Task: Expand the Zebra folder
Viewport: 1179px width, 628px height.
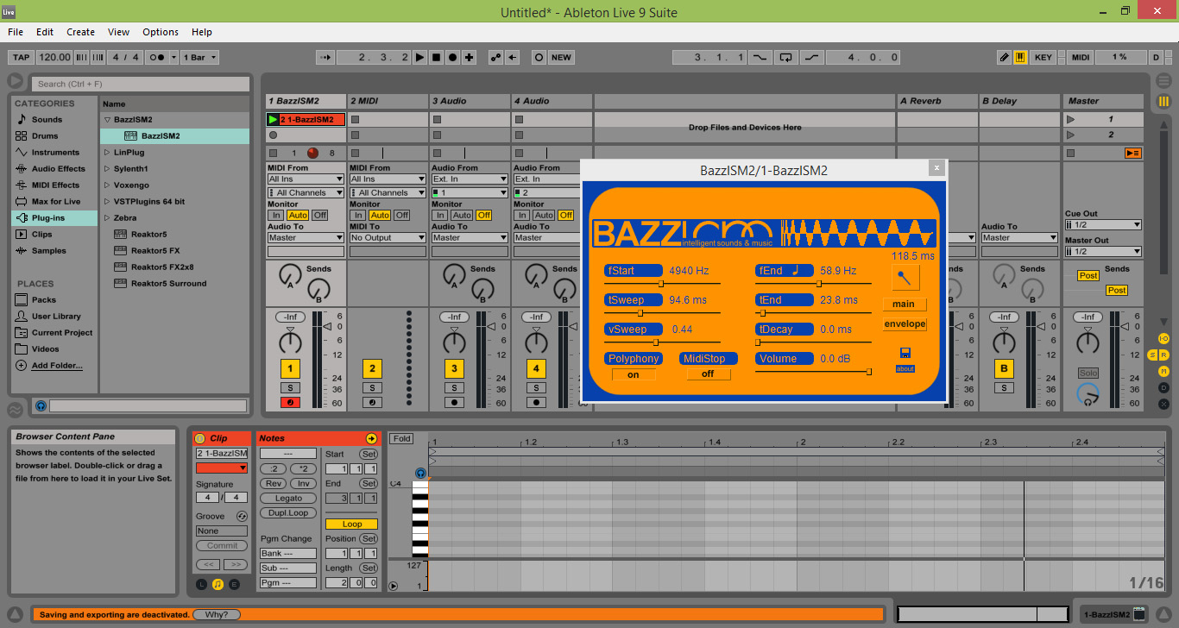Action: pyautogui.click(x=107, y=218)
